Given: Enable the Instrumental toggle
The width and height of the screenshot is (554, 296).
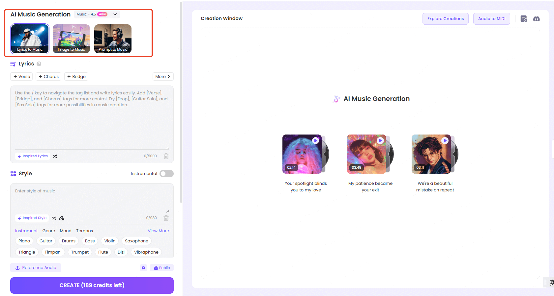Looking at the screenshot, I should point(166,174).
